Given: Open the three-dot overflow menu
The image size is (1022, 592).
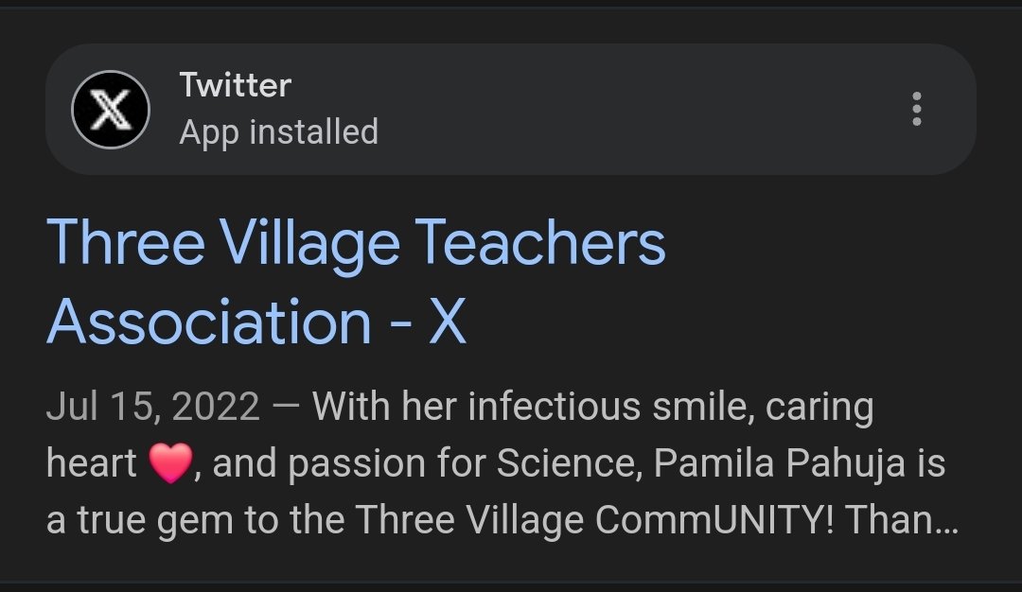Looking at the screenshot, I should pyautogui.click(x=916, y=110).
